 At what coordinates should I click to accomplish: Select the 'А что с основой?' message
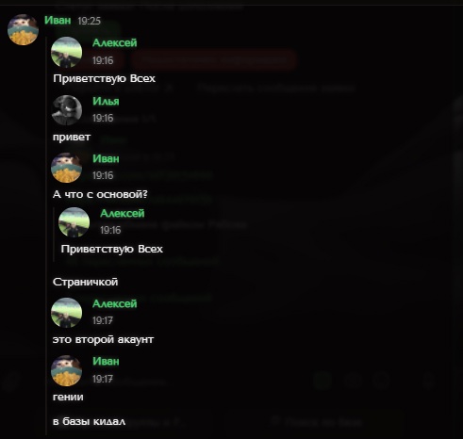[100, 194]
